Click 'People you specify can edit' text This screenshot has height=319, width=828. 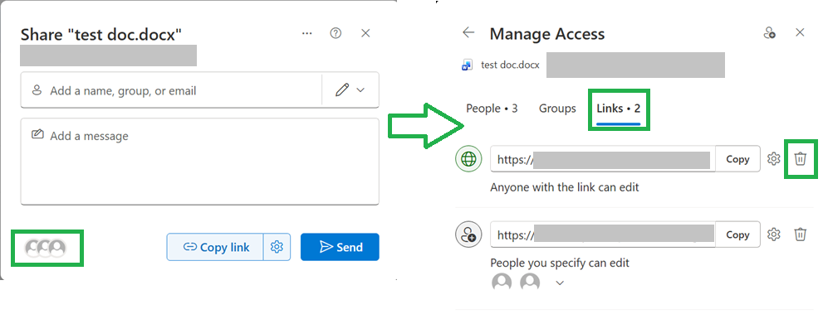(x=560, y=263)
